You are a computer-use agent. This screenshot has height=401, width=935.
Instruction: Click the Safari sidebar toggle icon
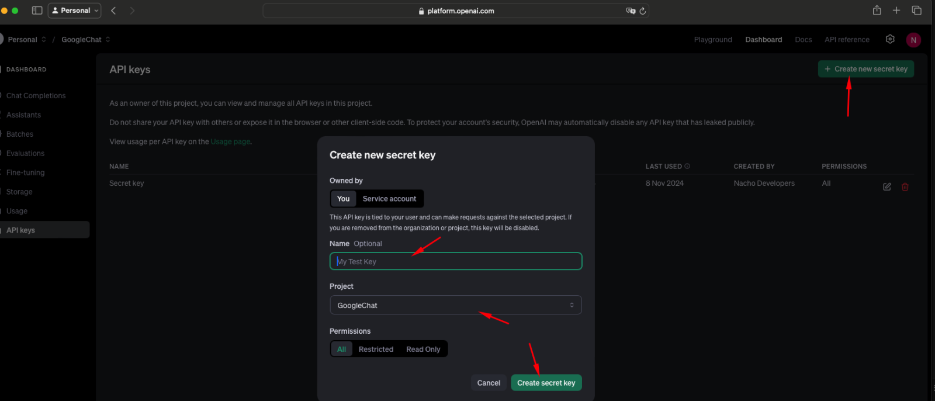tap(37, 11)
